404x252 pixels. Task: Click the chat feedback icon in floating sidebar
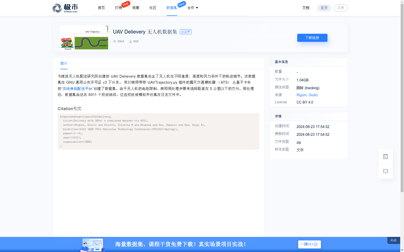(x=386, y=171)
